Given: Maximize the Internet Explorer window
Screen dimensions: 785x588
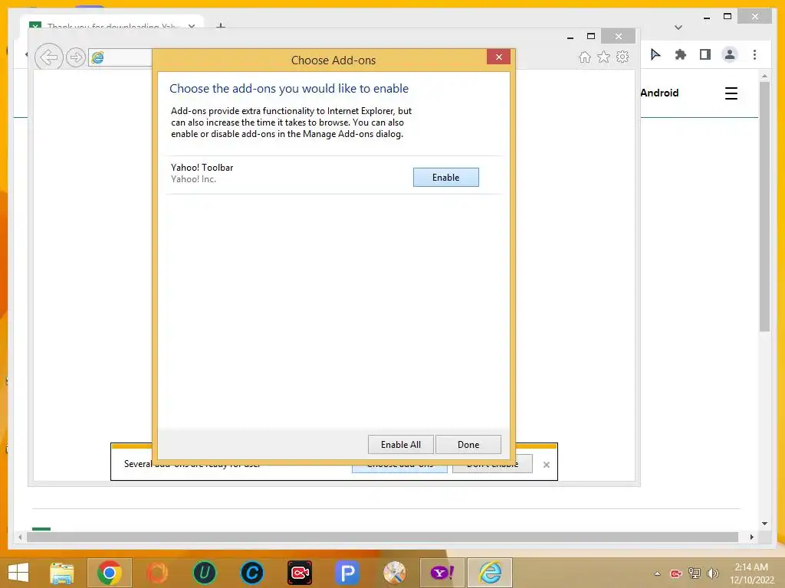Looking at the screenshot, I should point(591,36).
